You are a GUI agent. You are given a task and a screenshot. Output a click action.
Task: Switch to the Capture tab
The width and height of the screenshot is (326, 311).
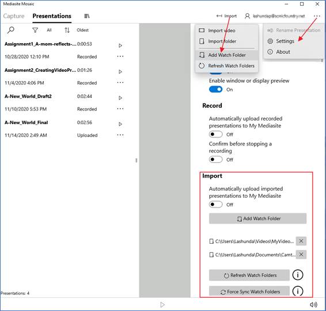coord(14,16)
